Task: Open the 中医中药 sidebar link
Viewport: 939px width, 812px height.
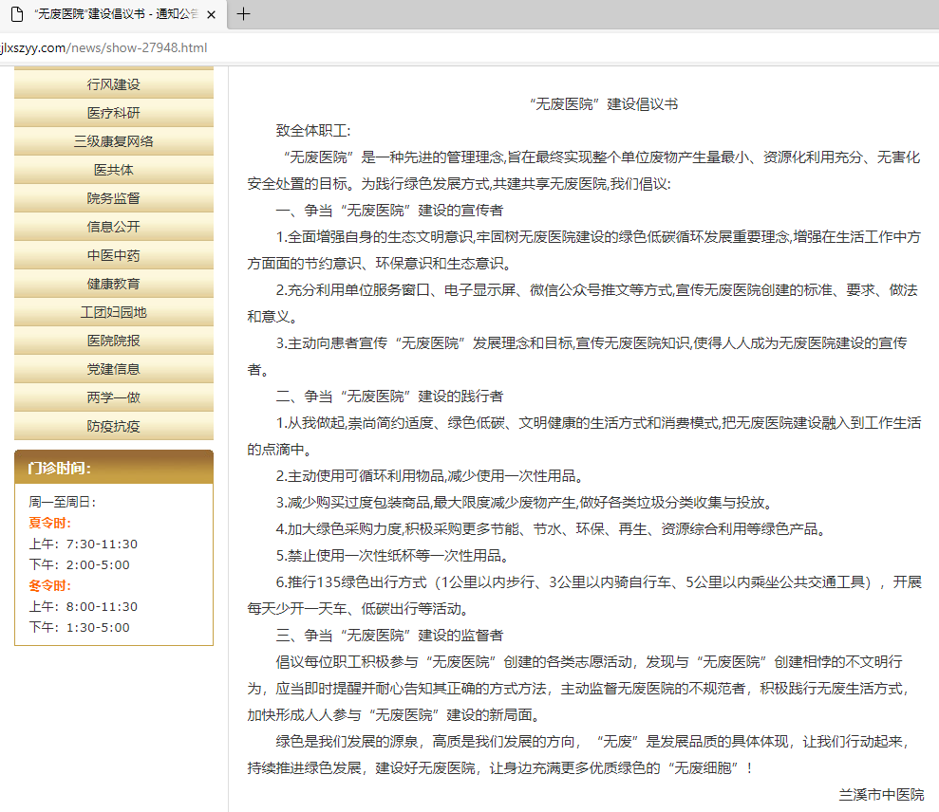Action: (114, 255)
